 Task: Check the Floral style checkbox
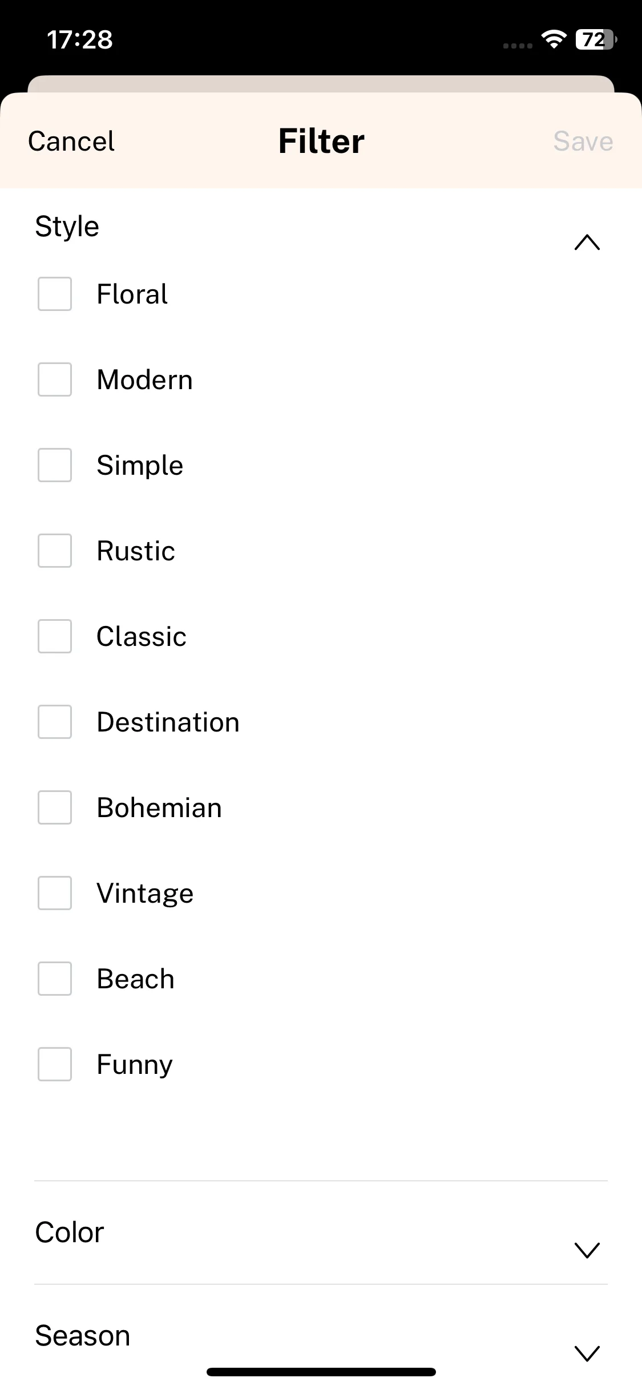[x=55, y=294]
